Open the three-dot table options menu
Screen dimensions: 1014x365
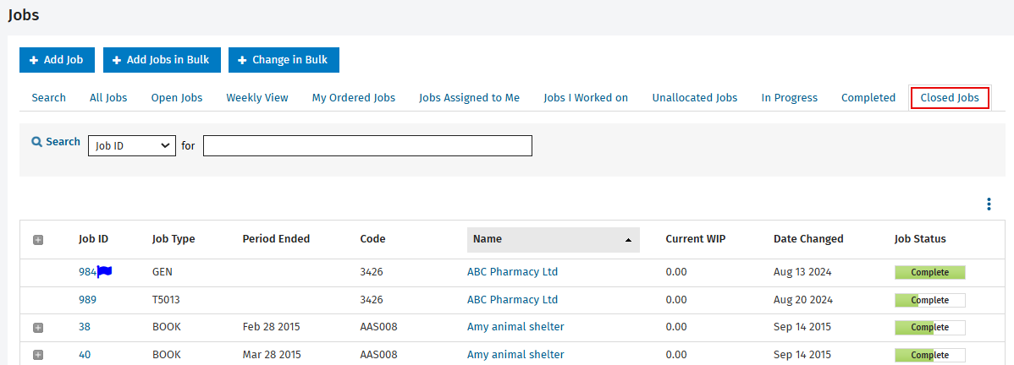[x=989, y=204]
